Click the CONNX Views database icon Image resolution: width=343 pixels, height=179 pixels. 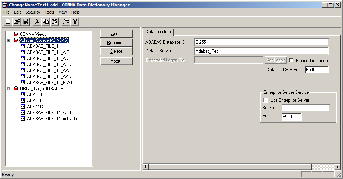pos(15,34)
